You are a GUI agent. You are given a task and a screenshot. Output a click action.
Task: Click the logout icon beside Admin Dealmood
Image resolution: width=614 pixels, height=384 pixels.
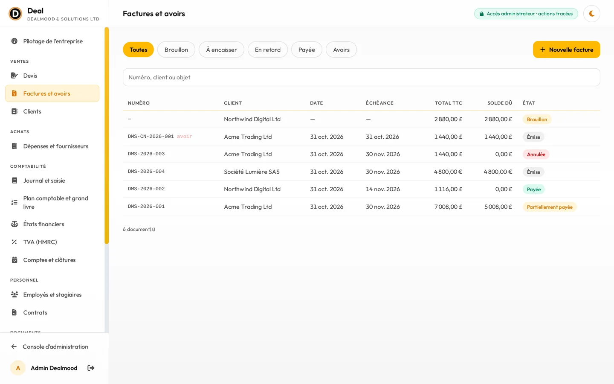(91, 368)
